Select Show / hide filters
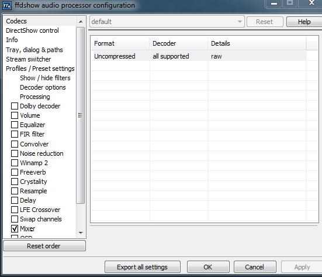This screenshot has width=322, height=277. [45, 78]
